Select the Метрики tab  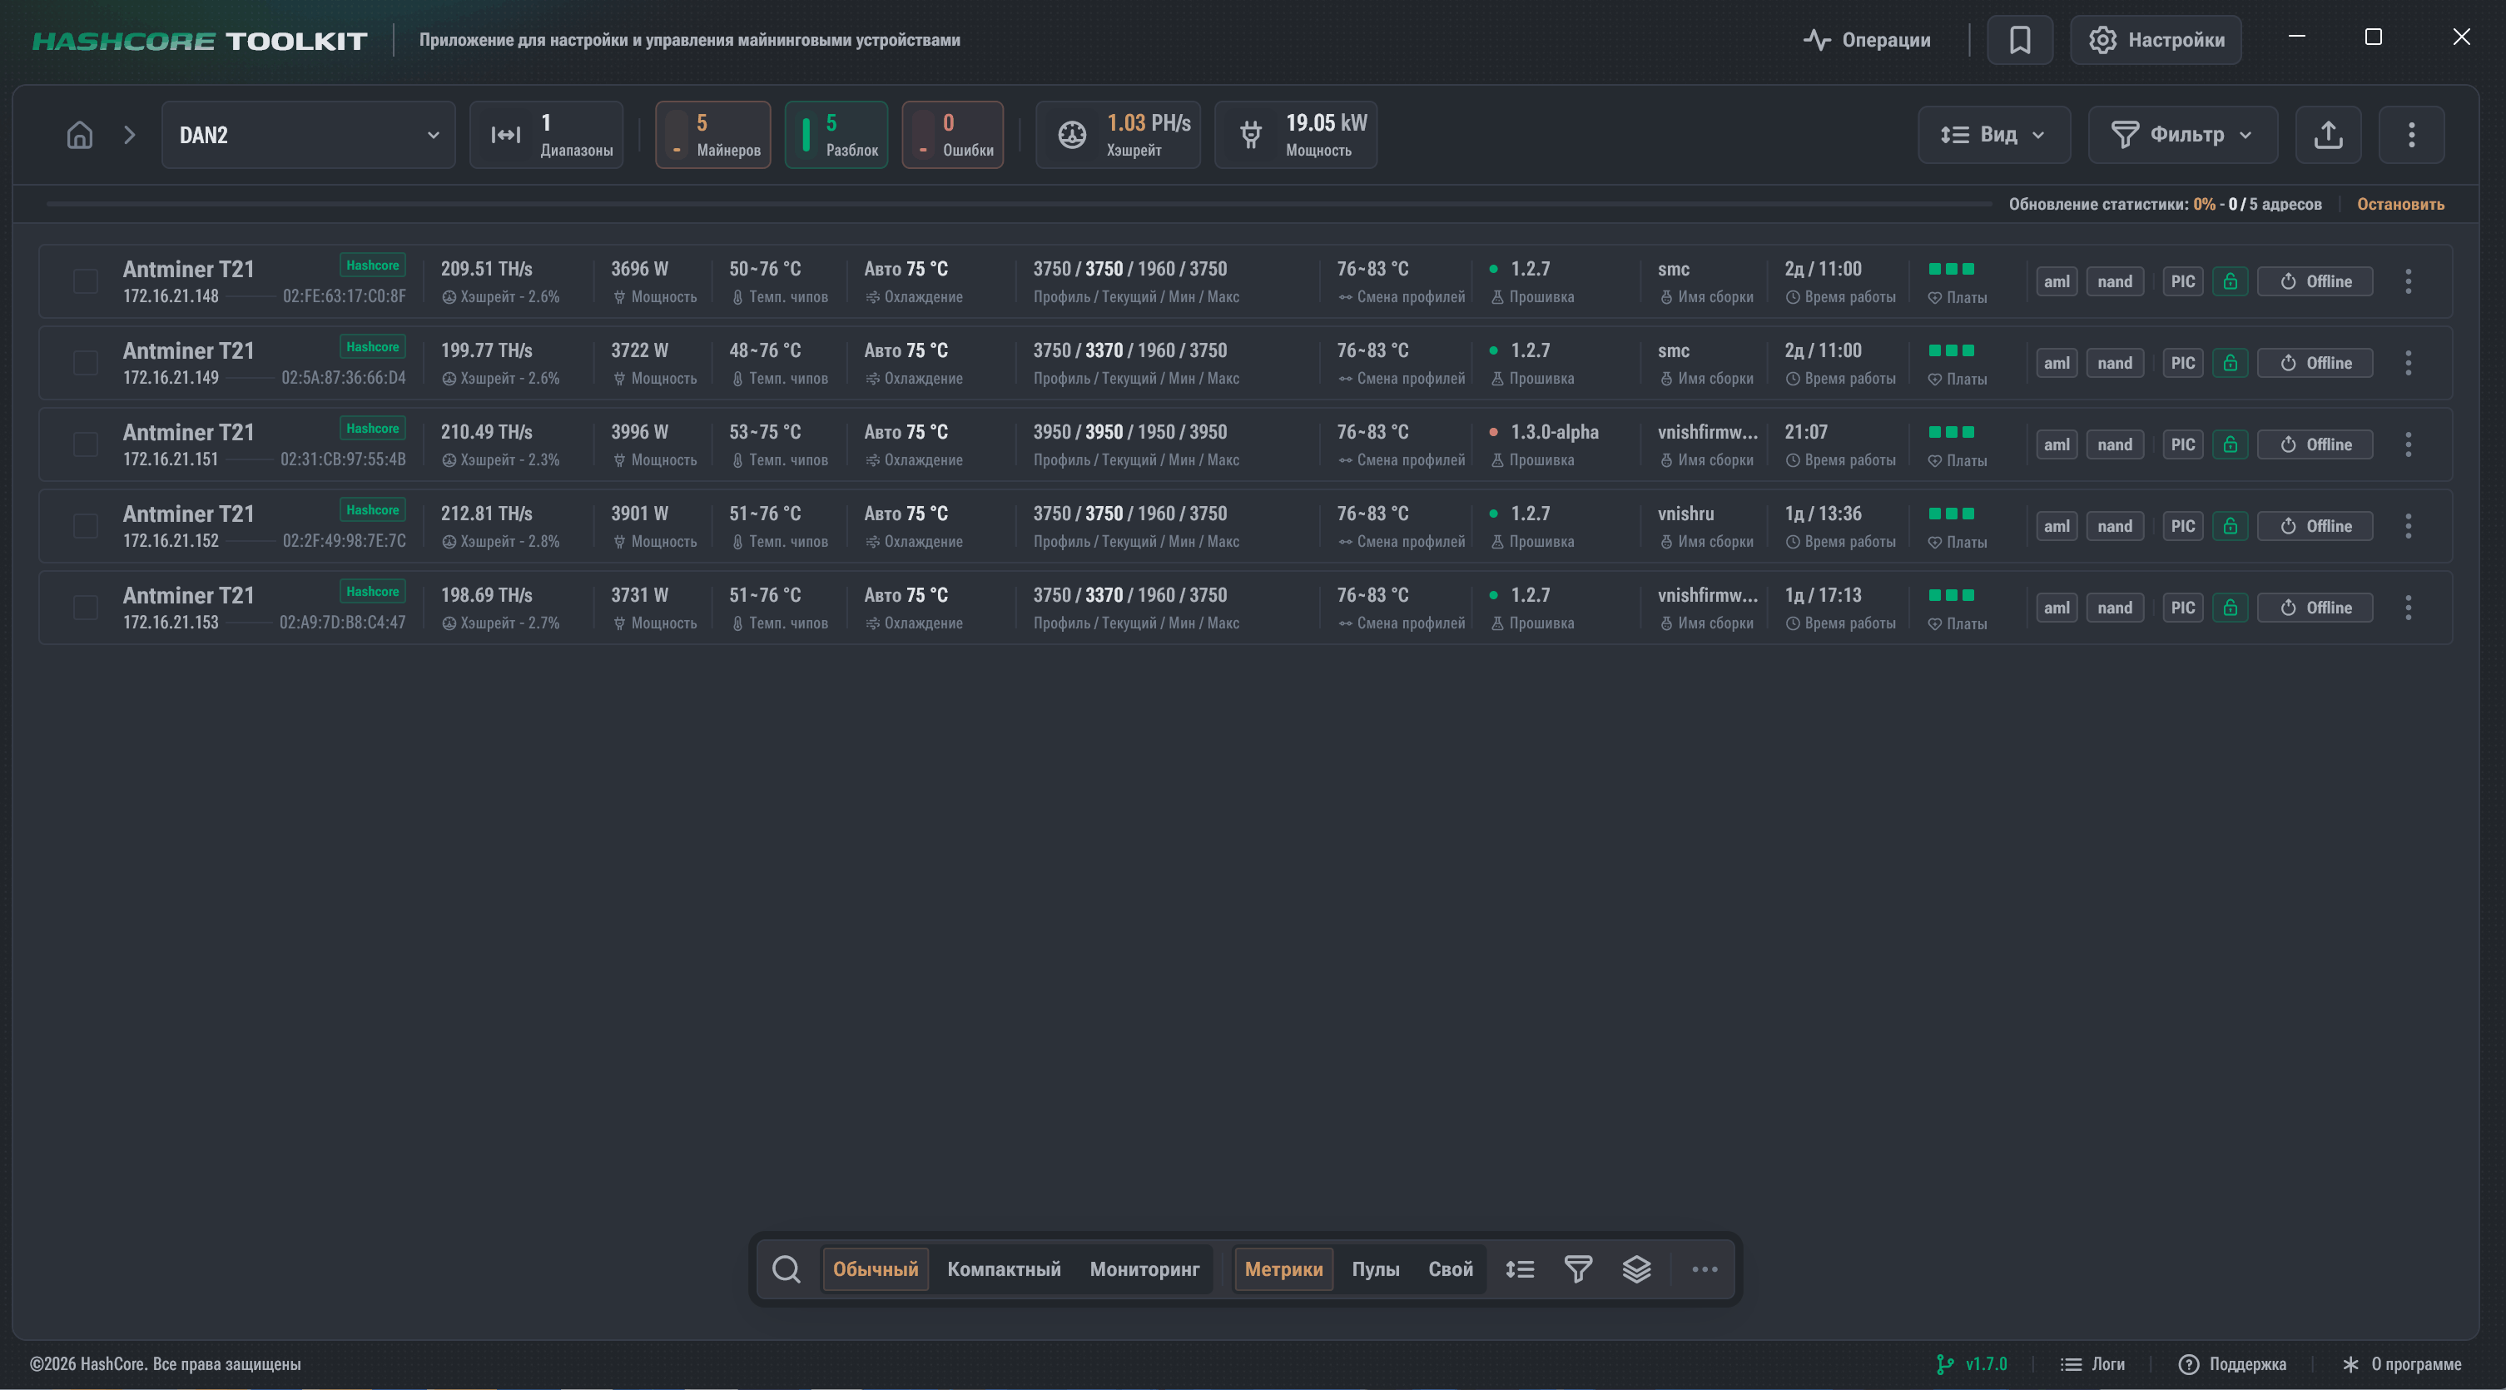pyautogui.click(x=1283, y=1269)
